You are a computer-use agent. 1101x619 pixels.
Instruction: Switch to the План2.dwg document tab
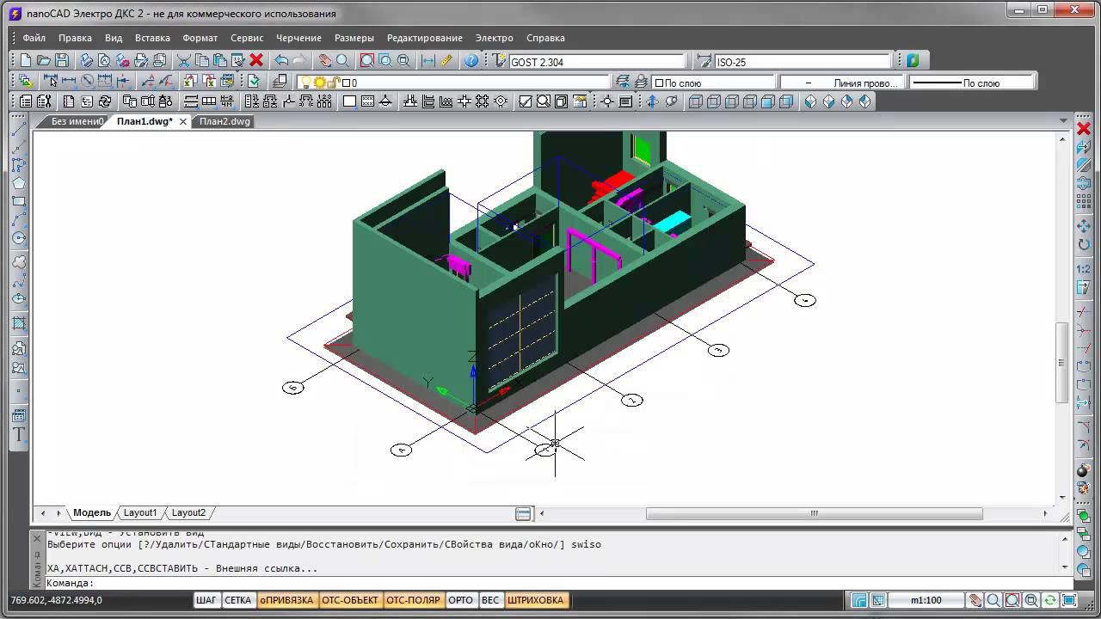[x=225, y=121]
